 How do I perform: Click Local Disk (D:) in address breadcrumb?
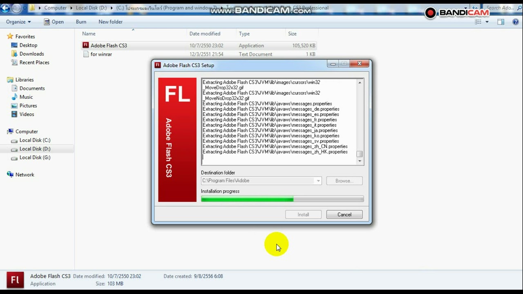(x=92, y=8)
